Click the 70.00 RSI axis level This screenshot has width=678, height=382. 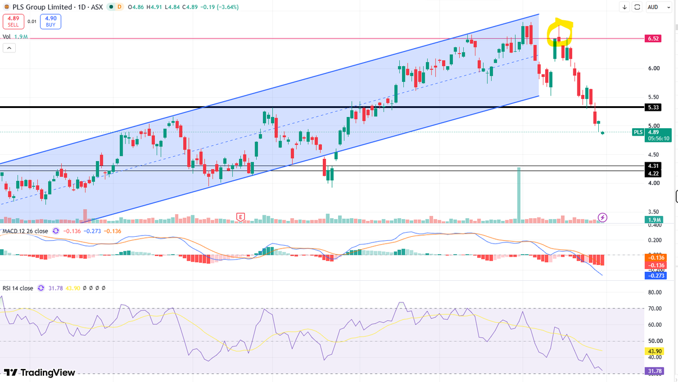tap(655, 309)
